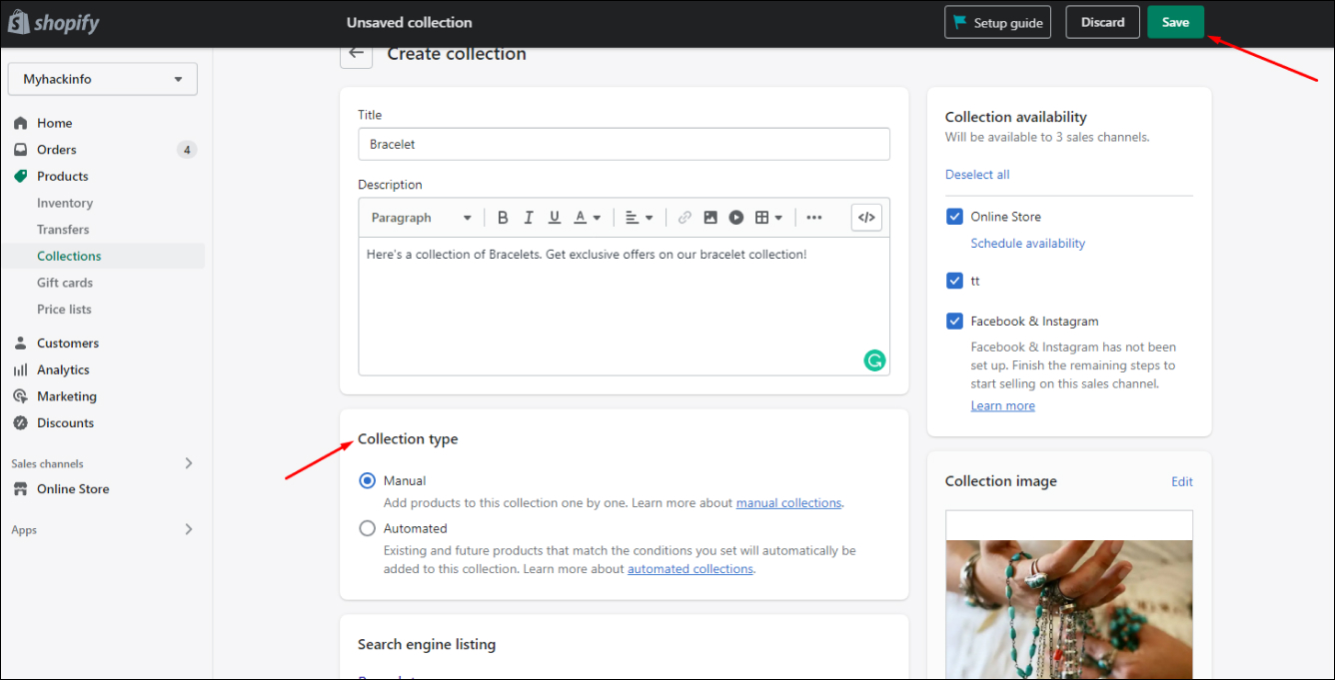Discard the collection changes
Viewport: 1335px width, 680px height.
pyautogui.click(x=1102, y=22)
